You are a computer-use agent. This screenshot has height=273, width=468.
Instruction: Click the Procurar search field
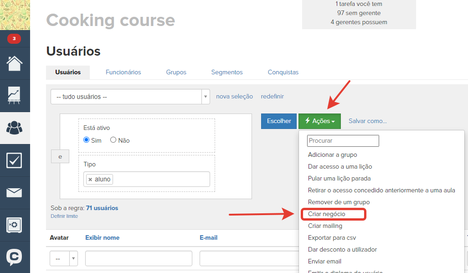(343, 141)
